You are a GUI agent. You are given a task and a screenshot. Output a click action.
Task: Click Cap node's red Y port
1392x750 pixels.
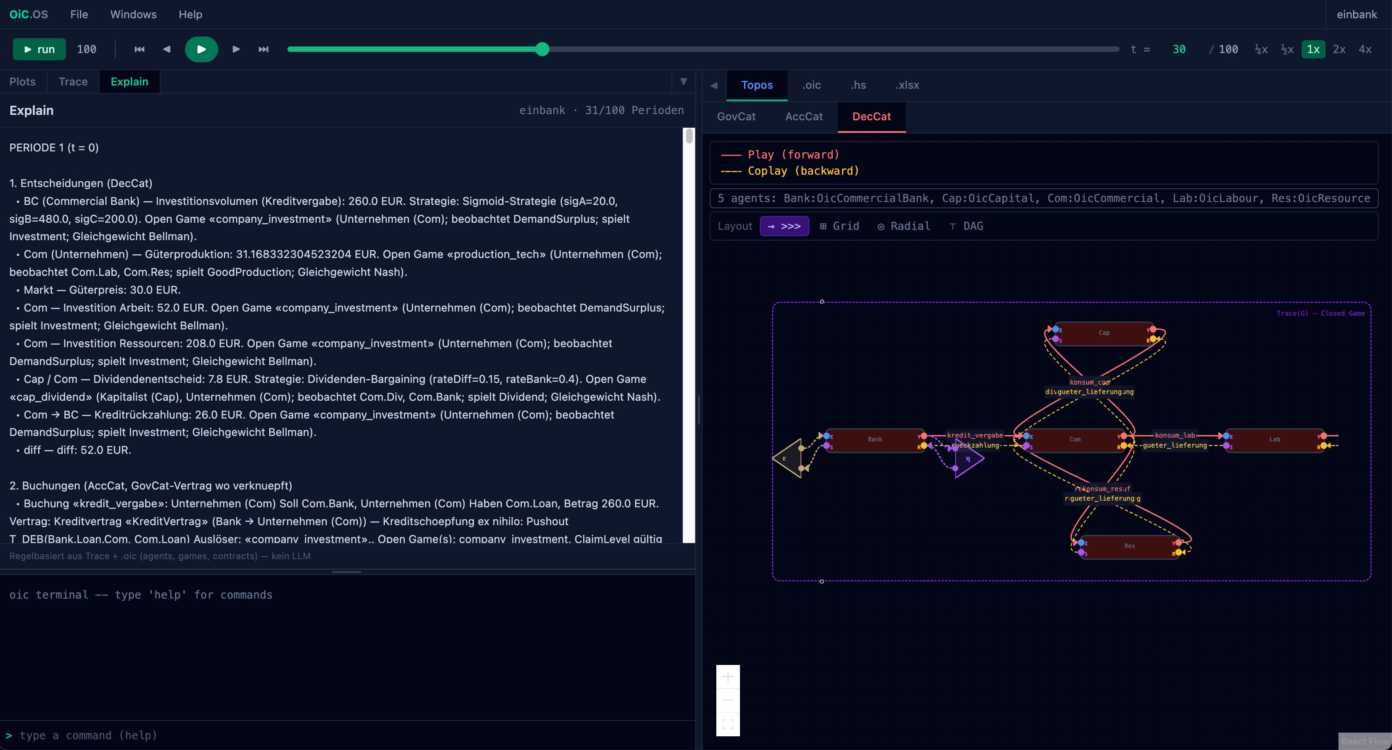pyautogui.click(x=1153, y=329)
